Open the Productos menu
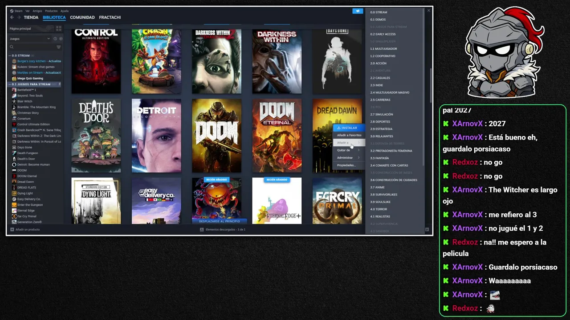 pyautogui.click(x=51, y=11)
